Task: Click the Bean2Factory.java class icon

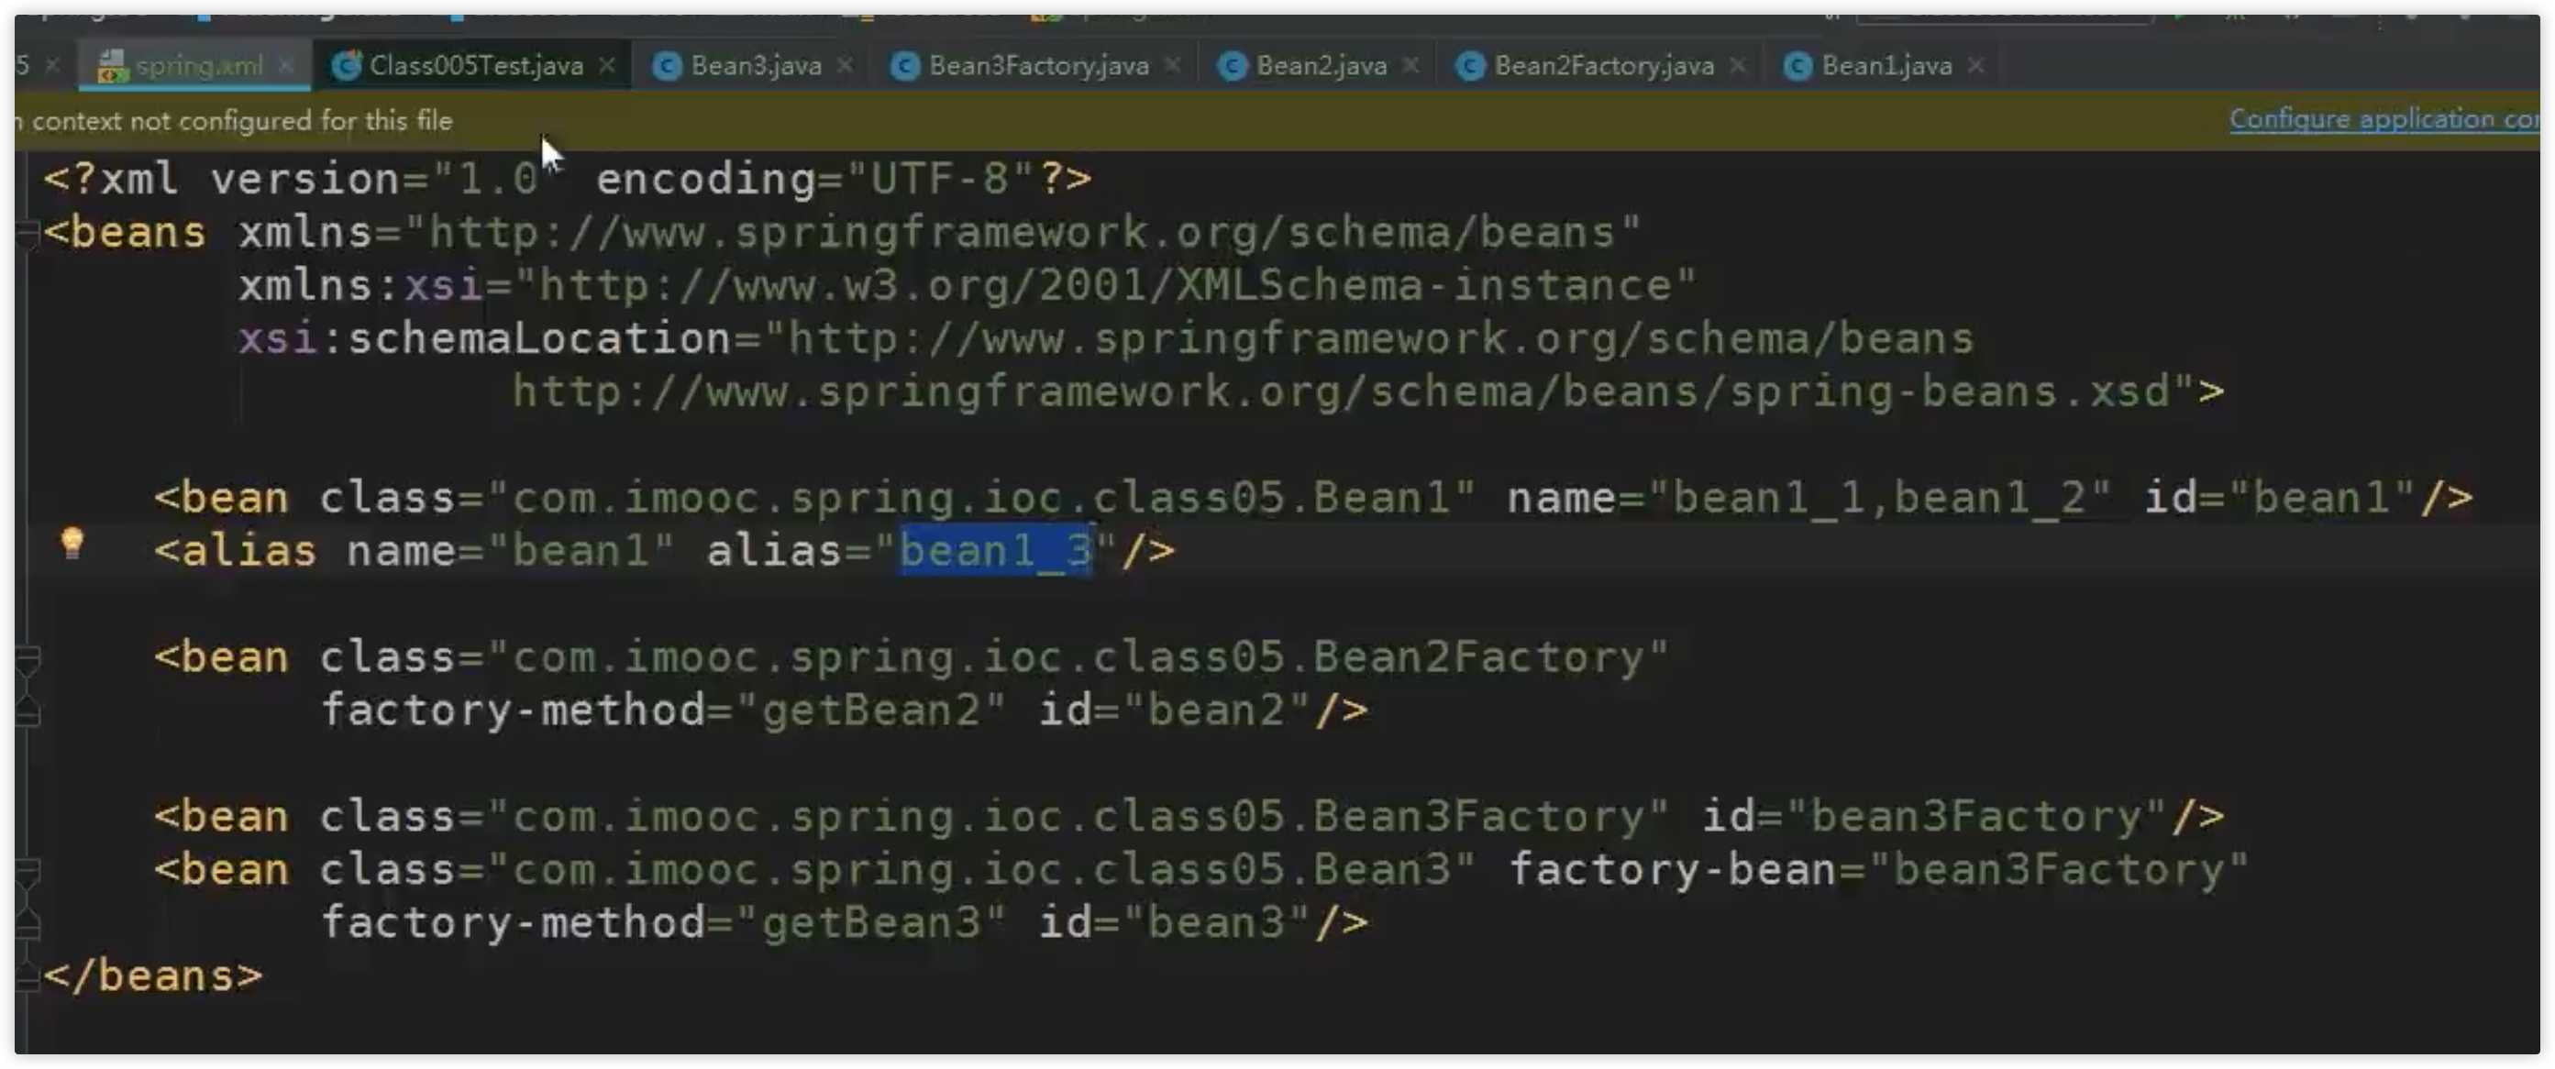Action: 1470,65
